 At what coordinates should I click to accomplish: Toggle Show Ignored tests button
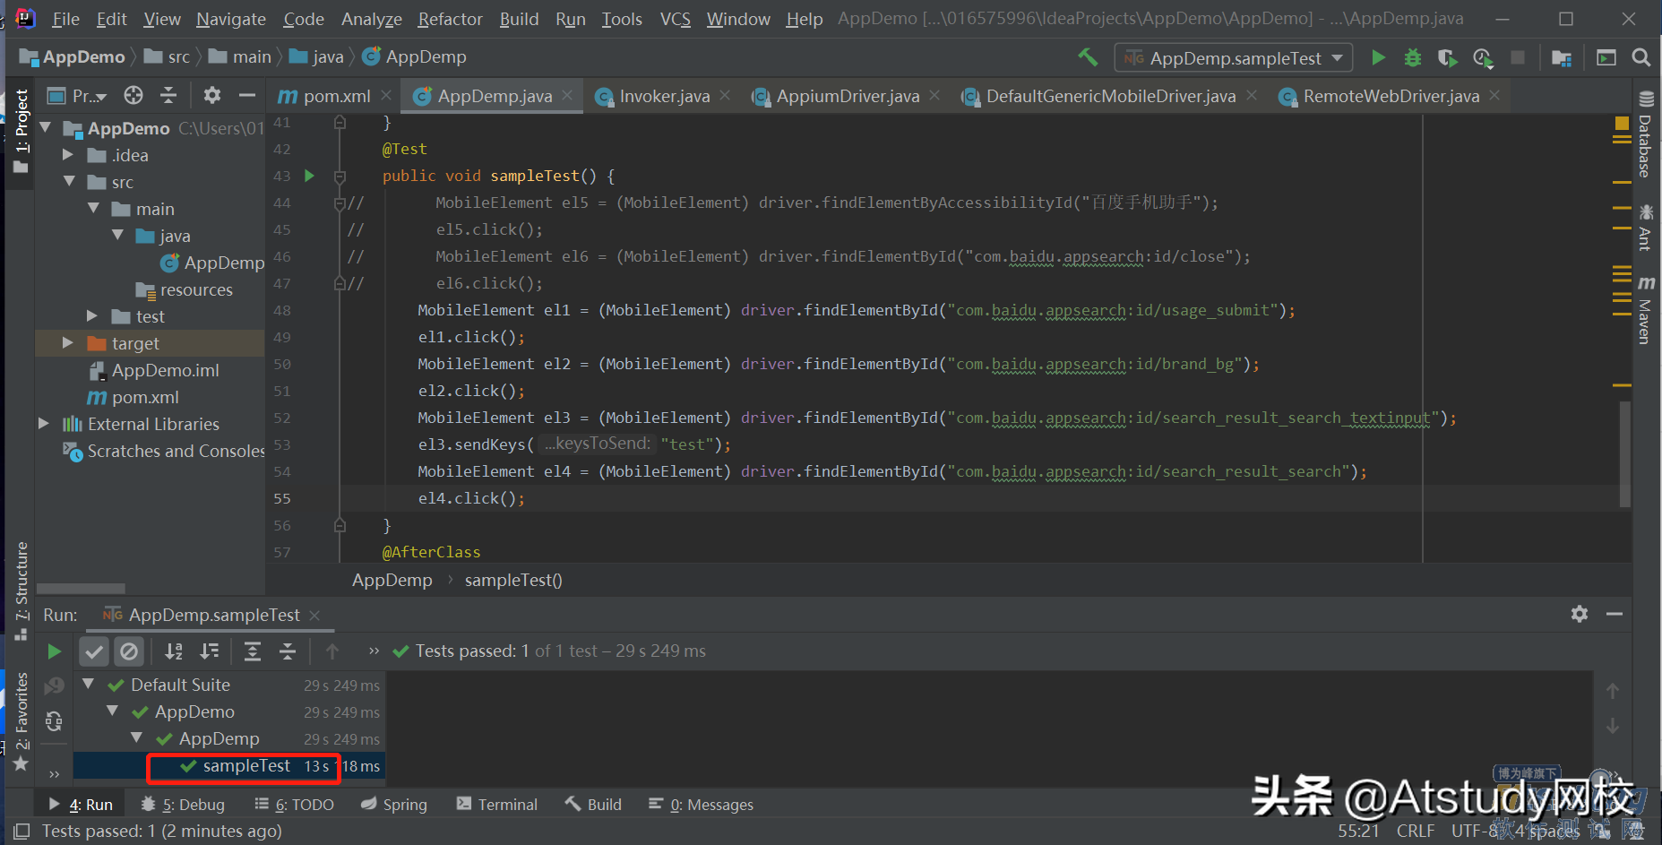(x=129, y=651)
